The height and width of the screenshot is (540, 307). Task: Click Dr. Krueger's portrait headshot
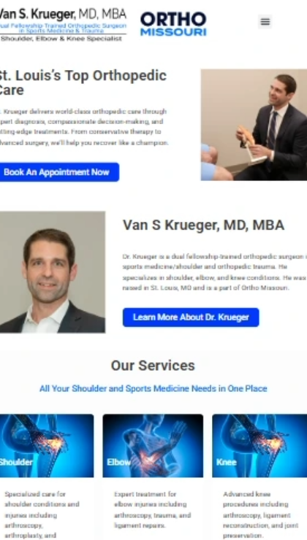point(53,272)
